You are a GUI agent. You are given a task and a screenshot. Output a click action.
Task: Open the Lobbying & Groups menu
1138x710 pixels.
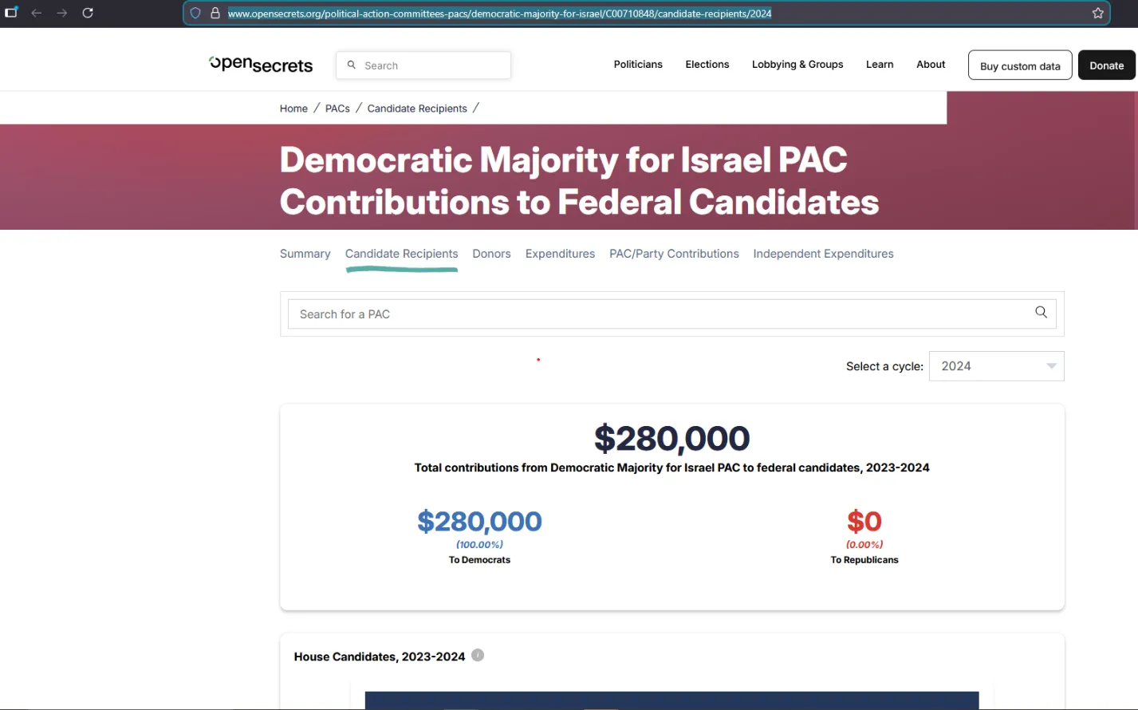tap(797, 65)
